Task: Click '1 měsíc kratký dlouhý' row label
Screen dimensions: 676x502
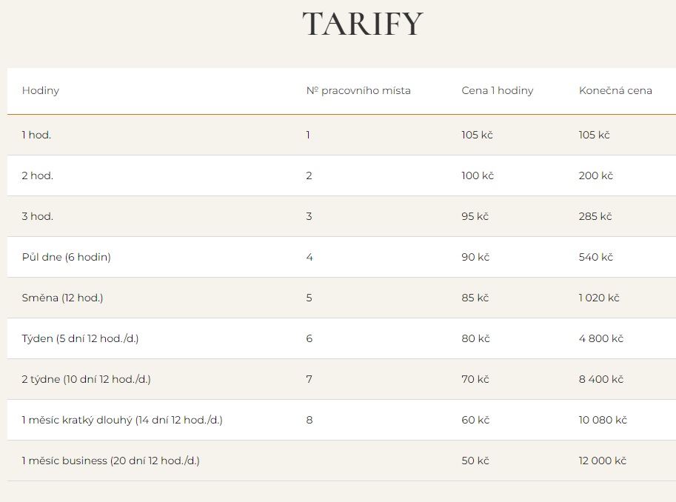Action: point(122,420)
